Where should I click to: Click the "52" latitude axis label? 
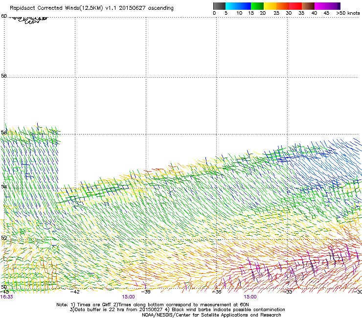coord(4,238)
